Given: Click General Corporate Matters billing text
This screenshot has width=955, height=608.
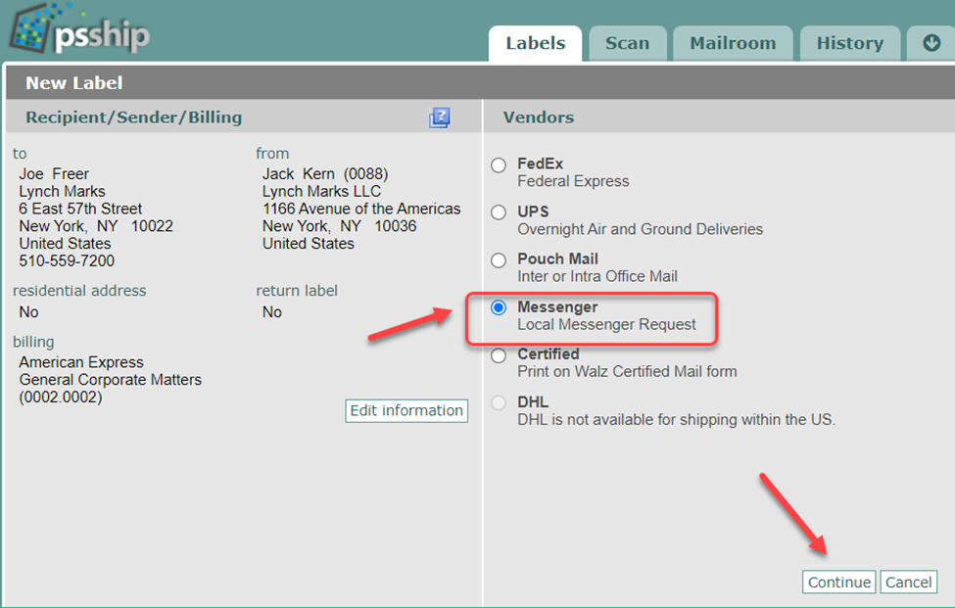Looking at the screenshot, I should pyautogui.click(x=111, y=380).
